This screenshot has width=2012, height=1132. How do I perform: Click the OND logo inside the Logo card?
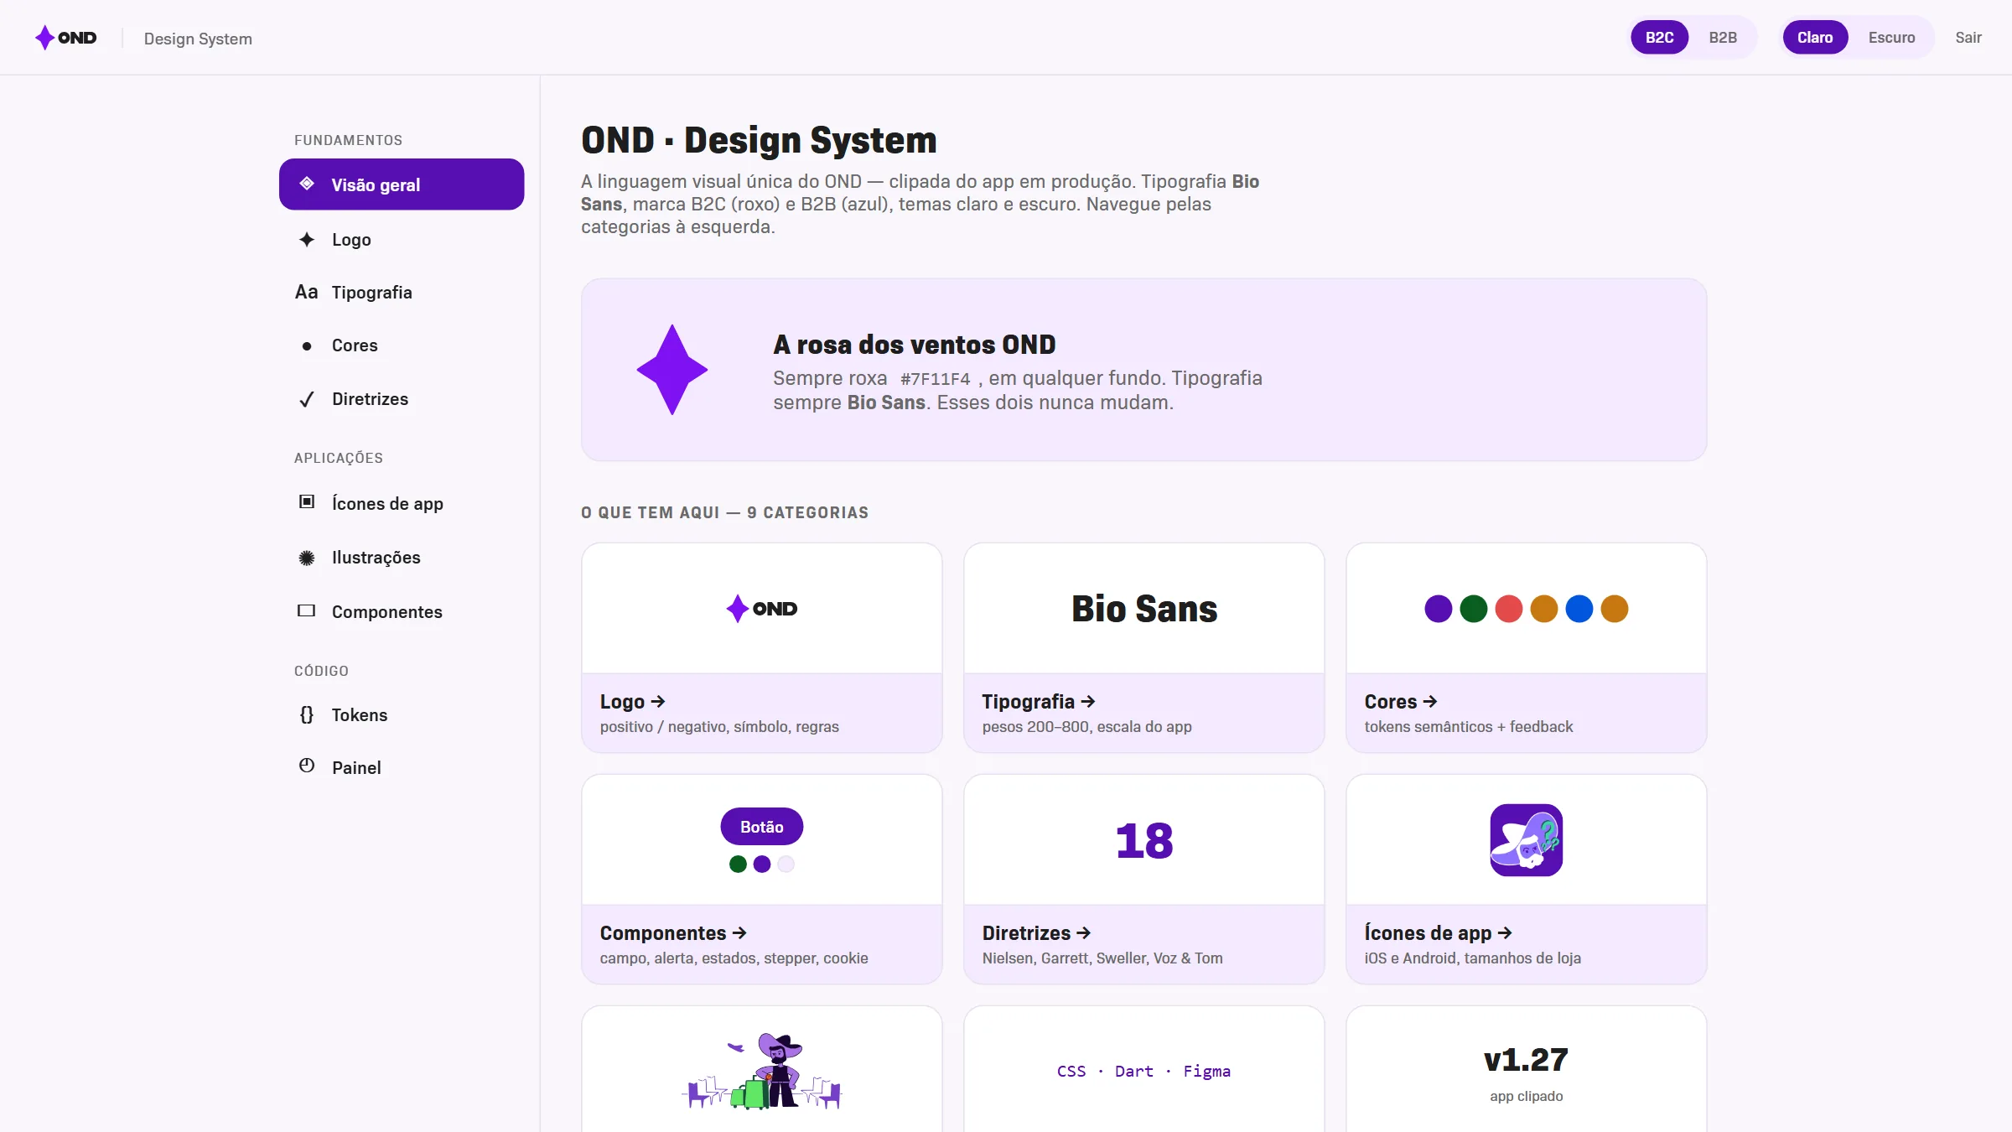click(761, 609)
